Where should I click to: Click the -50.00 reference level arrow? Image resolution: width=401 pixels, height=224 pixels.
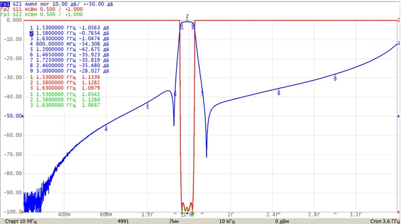click(x=23, y=116)
